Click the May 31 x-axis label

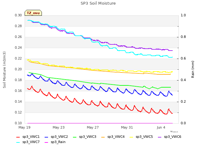[127, 127]
